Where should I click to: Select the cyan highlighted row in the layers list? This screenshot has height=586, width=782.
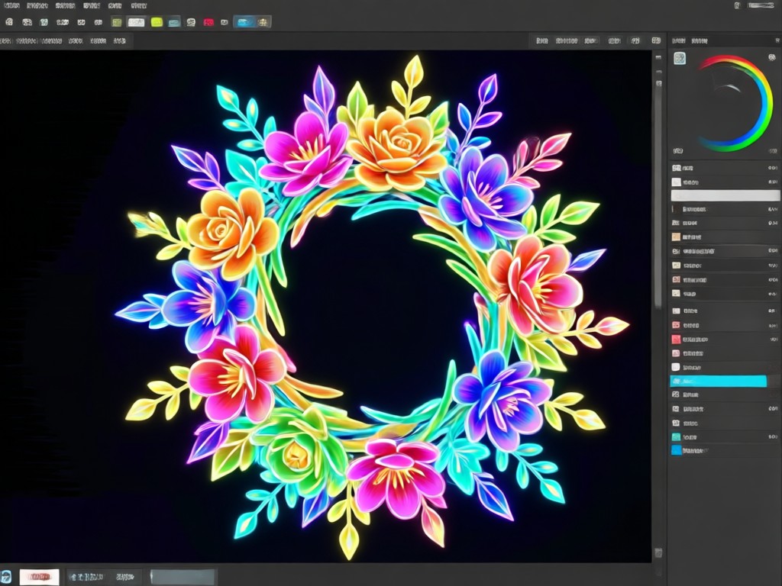pos(718,382)
